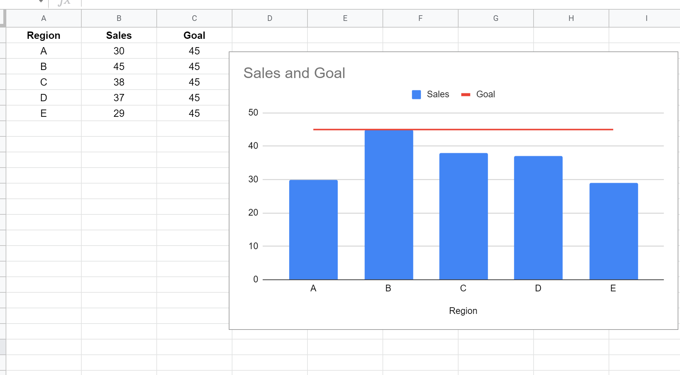Select the cell containing value 30
Image resolution: width=680 pixels, height=375 pixels.
coord(119,51)
